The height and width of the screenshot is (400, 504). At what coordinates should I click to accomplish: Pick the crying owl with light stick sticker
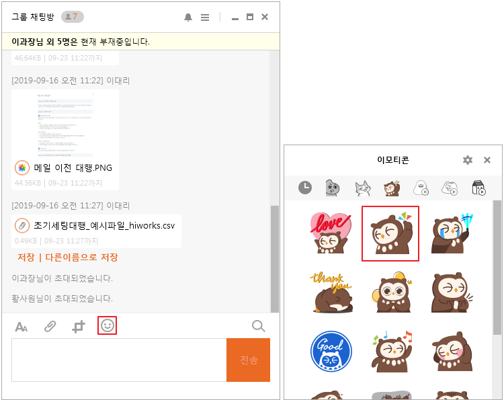(452, 233)
